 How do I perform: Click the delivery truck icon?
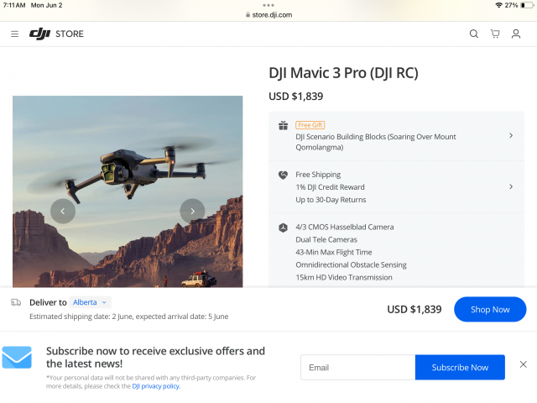coord(16,302)
